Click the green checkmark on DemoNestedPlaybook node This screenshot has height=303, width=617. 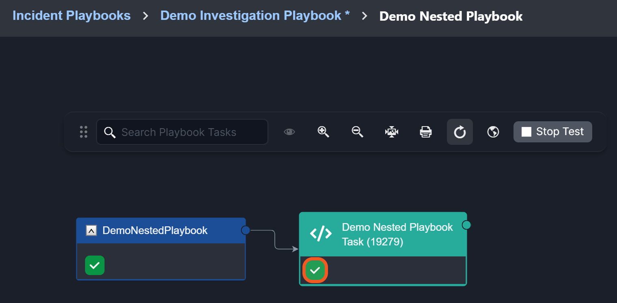pos(95,265)
